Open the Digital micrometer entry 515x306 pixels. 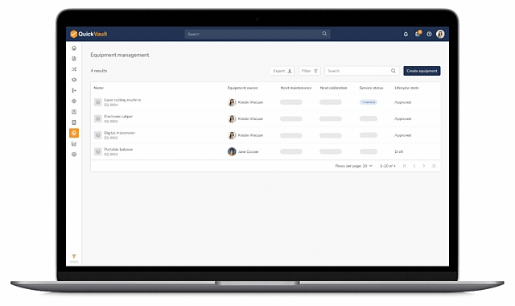click(x=120, y=133)
